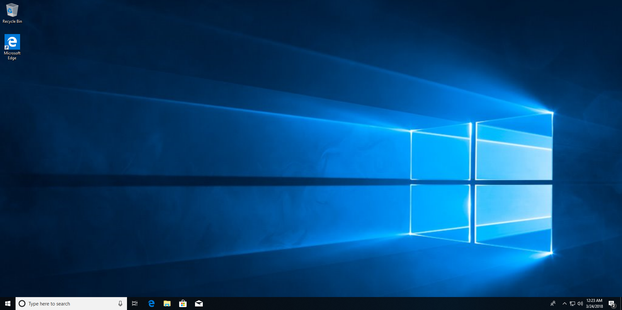This screenshot has width=622, height=310.
Task: Select the Microsoft Edge desktop shortcut
Action: pos(12,47)
